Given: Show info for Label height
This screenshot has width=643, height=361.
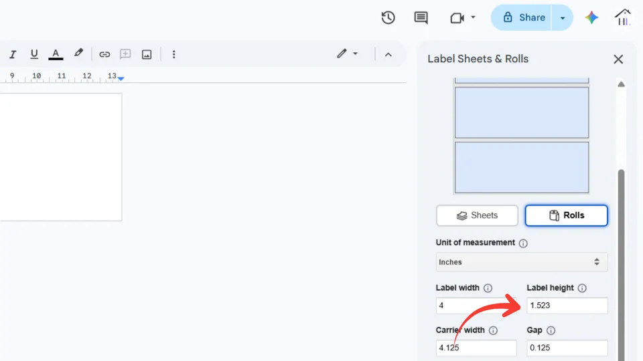Looking at the screenshot, I should tap(582, 288).
